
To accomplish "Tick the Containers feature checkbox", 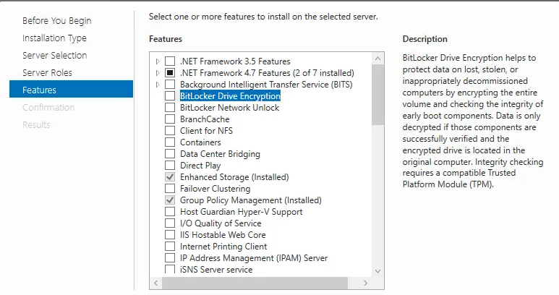I will coord(170,142).
